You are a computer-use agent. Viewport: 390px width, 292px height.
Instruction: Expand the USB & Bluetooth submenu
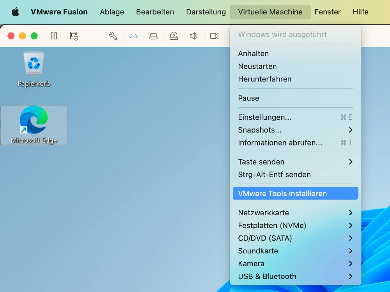click(x=296, y=276)
